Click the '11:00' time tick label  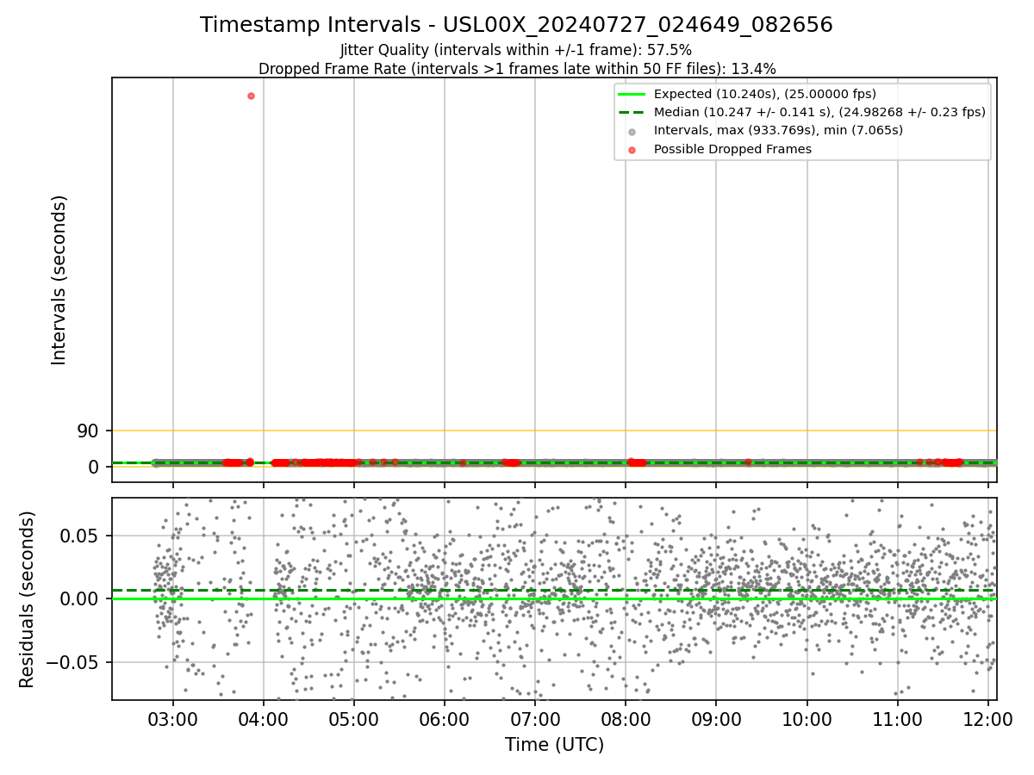click(x=898, y=718)
